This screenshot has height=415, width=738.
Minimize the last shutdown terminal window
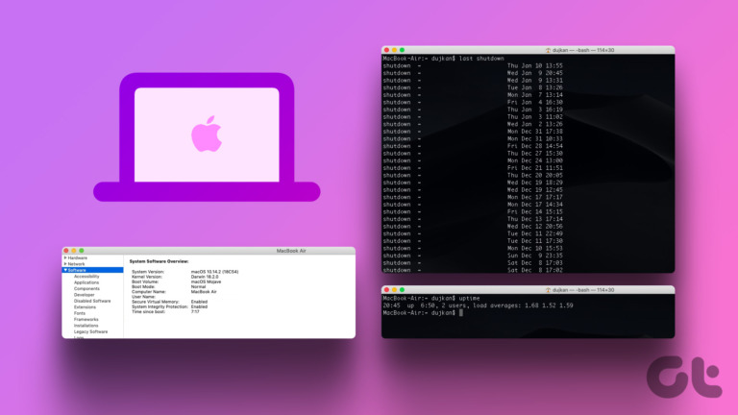point(393,49)
